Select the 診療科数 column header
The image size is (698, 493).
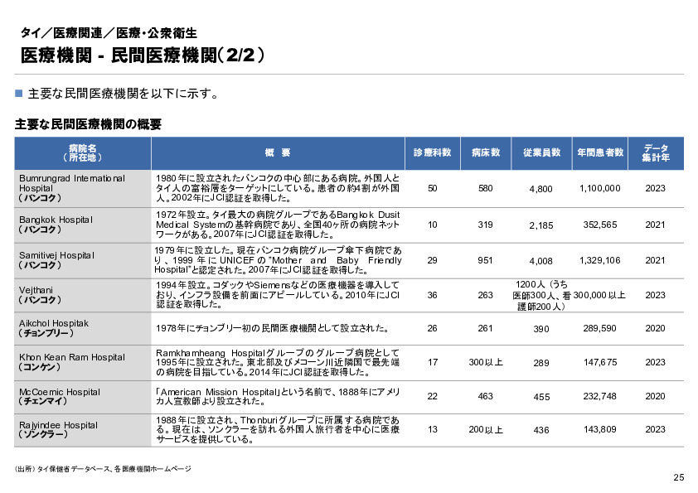(432, 152)
